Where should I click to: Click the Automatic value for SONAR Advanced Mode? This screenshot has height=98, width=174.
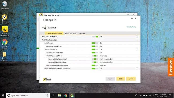103,56
